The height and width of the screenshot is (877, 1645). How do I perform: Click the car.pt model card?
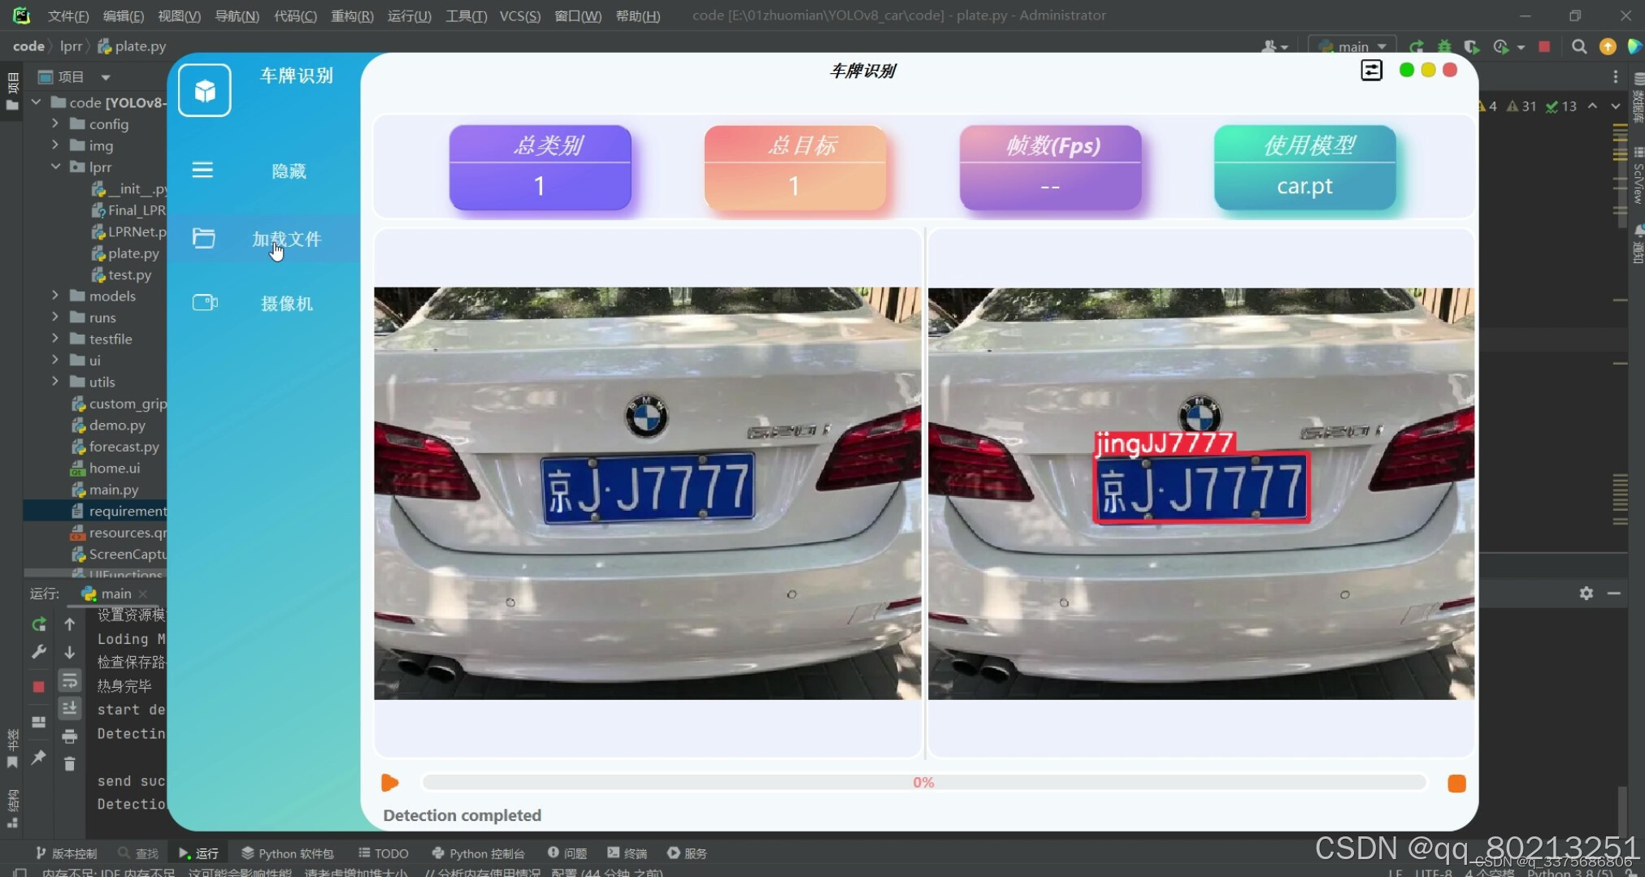[1304, 168]
